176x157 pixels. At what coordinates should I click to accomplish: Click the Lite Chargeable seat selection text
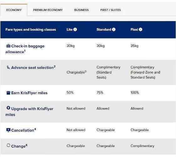click(x=77, y=72)
